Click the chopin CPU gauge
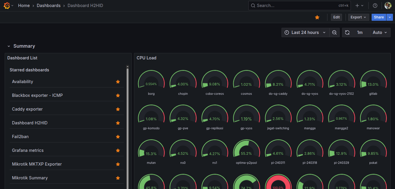395x189 pixels. coord(183,80)
